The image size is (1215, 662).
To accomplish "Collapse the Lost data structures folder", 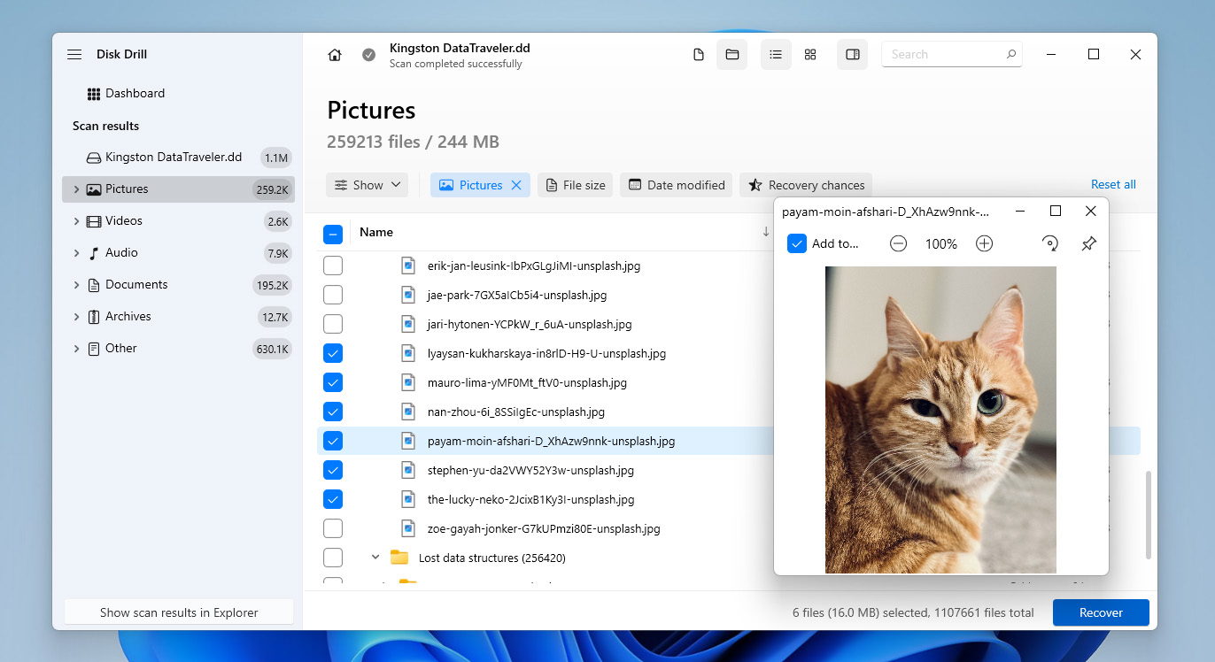I will (375, 558).
